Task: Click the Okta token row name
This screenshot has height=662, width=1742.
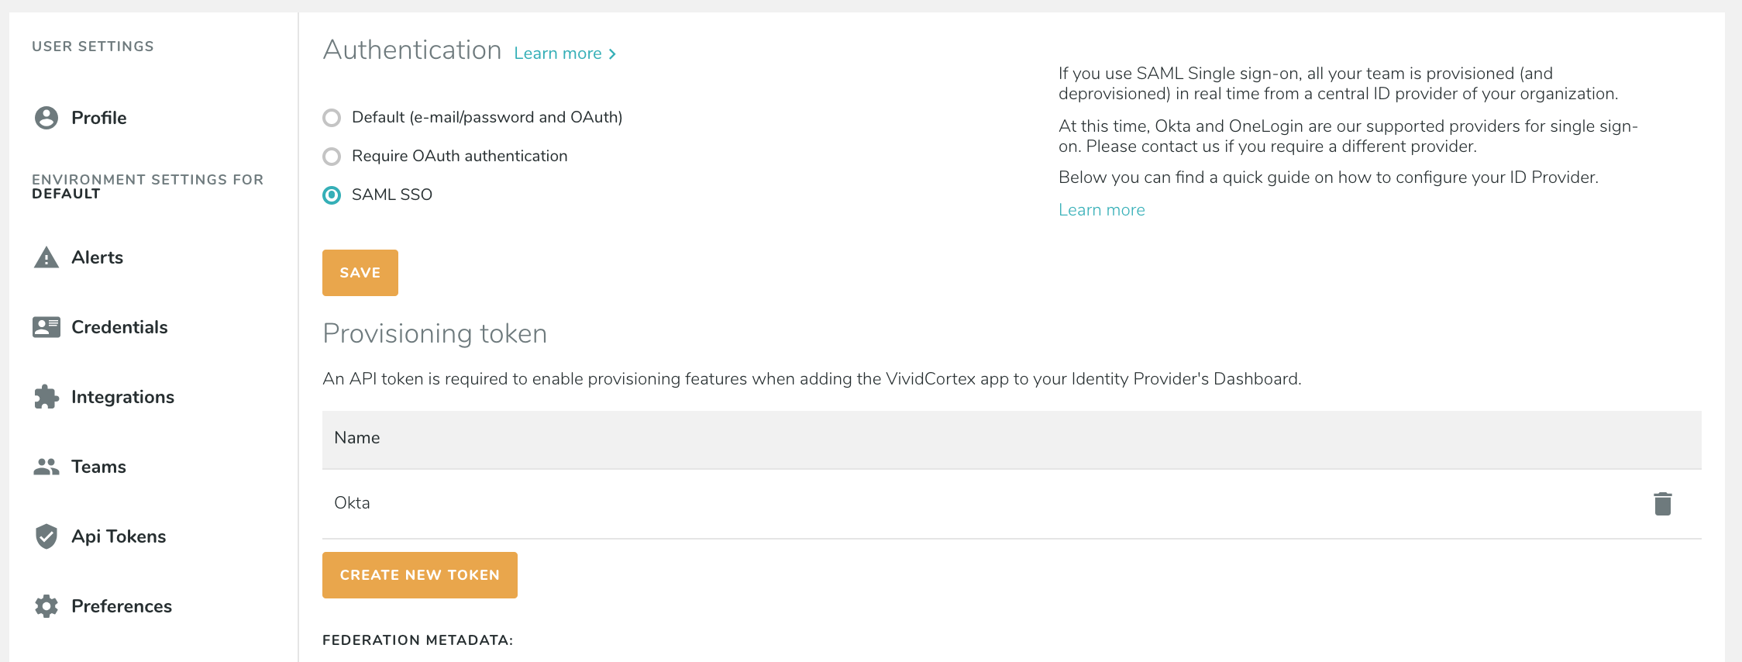Action: (x=352, y=503)
